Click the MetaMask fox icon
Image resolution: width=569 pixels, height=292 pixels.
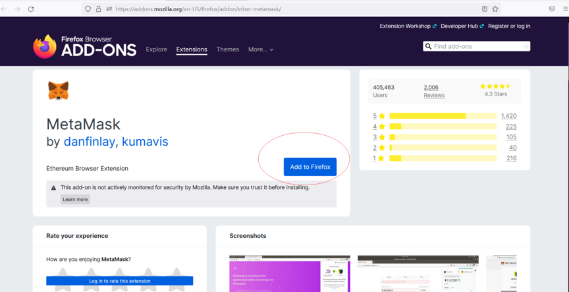59,91
